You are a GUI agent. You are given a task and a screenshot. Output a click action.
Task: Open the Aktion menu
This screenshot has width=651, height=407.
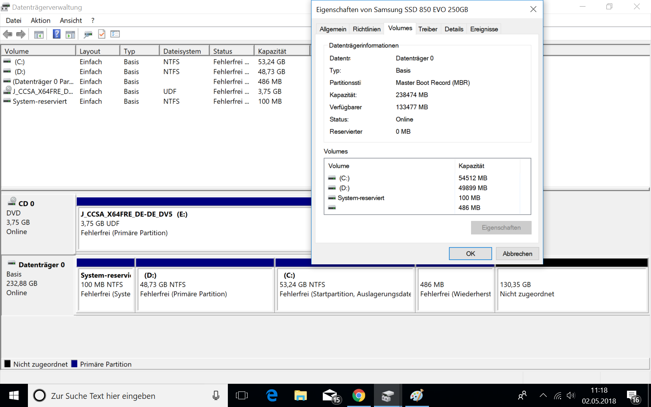click(x=41, y=21)
